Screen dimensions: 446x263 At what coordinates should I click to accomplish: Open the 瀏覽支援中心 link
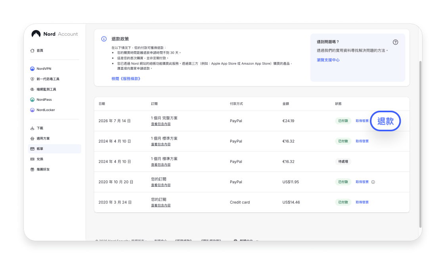point(328,60)
